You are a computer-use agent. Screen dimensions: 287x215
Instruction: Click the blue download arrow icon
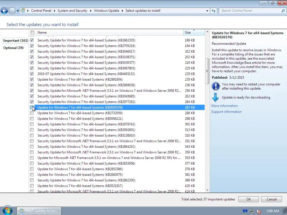215,97
